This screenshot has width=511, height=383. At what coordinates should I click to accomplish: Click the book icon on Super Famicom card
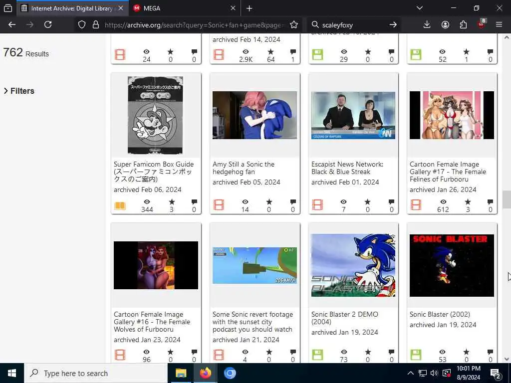point(120,205)
